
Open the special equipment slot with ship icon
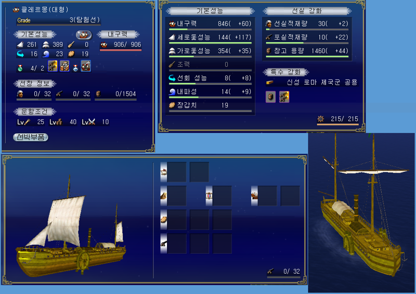(267, 196)
